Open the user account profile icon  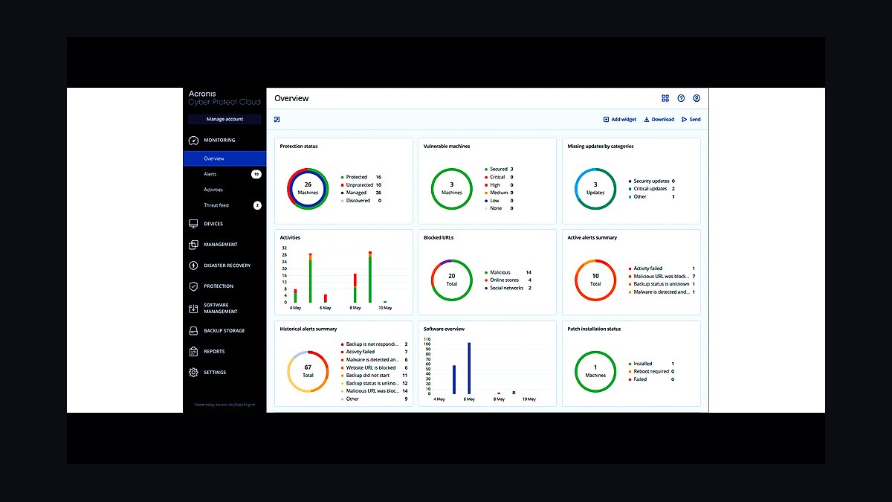click(697, 98)
